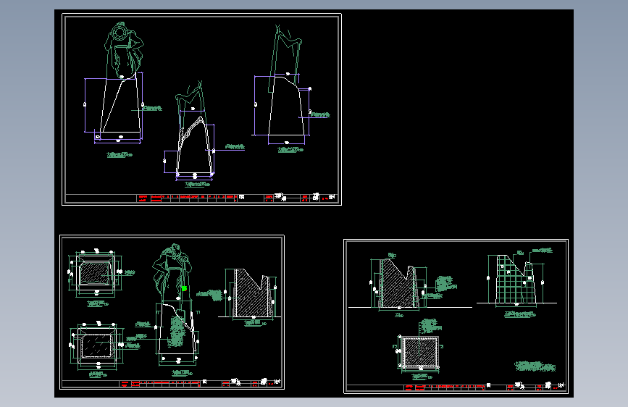Screen dimensions: 628x407
Task: Pick the seated figure with circular halo outline
Action: point(124,51)
